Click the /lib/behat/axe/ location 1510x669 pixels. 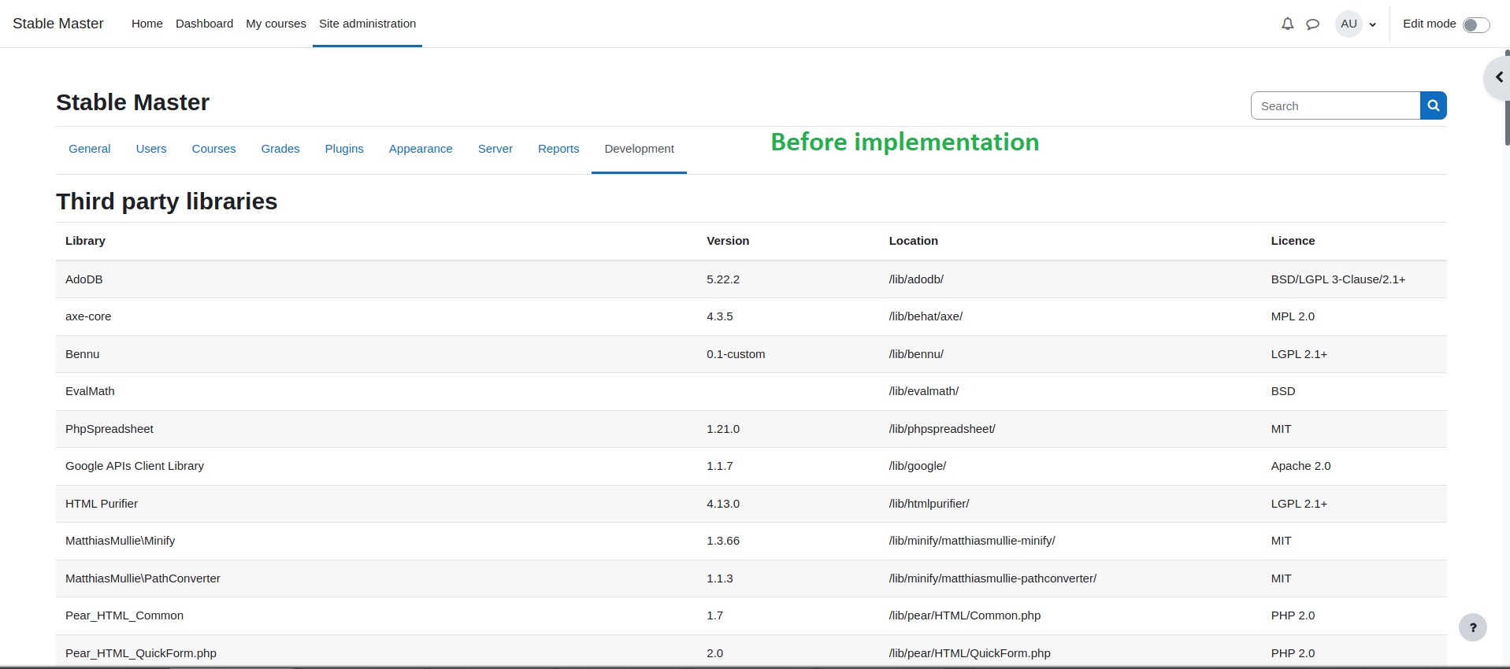[x=926, y=316]
